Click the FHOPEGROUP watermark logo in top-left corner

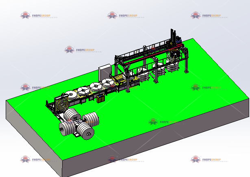point(39,16)
